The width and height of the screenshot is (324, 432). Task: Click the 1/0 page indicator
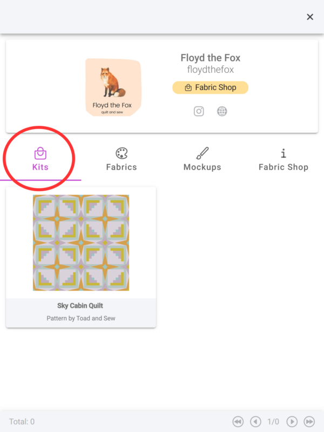tap(273, 421)
